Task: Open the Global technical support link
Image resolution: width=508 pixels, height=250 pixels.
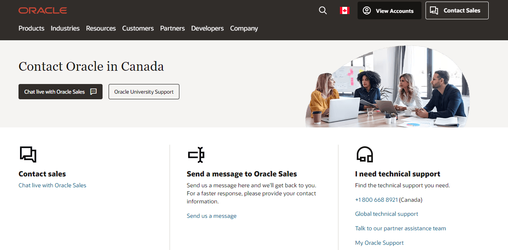Action: tap(387, 214)
